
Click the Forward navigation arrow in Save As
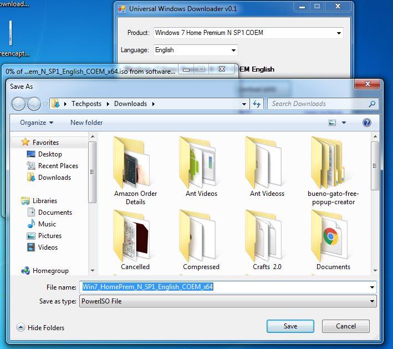(34, 104)
